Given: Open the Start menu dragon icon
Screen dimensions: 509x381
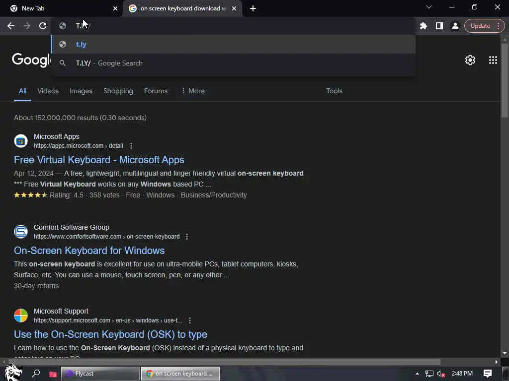Looking at the screenshot, I should coord(13,373).
